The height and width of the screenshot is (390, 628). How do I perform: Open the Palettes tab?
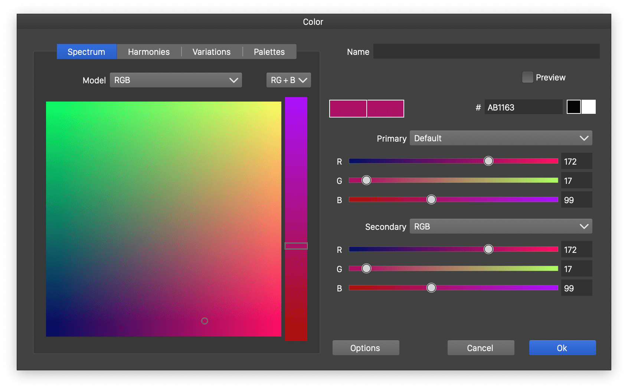(x=269, y=52)
